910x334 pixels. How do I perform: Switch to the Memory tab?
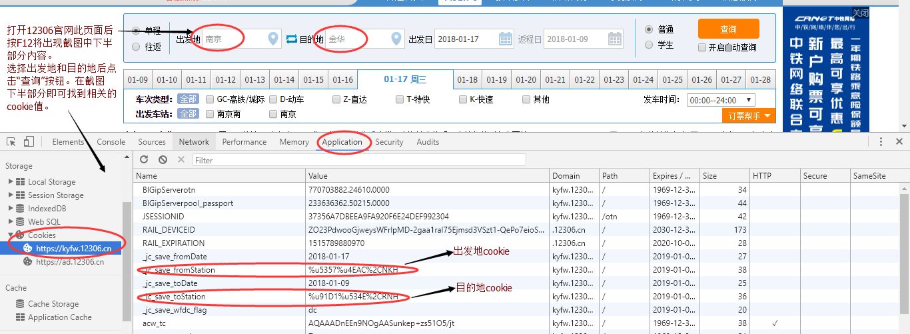click(x=294, y=142)
